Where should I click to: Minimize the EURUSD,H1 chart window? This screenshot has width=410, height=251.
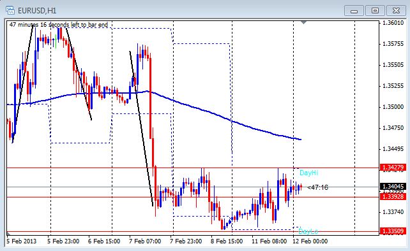(x=354, y=11)
